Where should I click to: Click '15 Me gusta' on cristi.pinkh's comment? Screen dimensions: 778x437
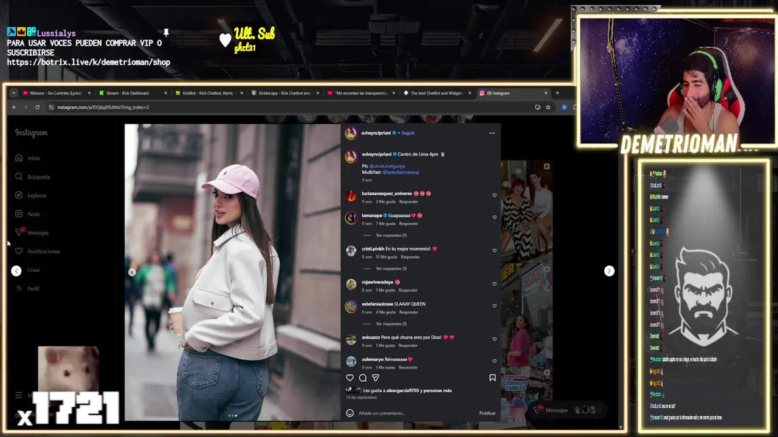pyautogui.click(x=386, y=257)
